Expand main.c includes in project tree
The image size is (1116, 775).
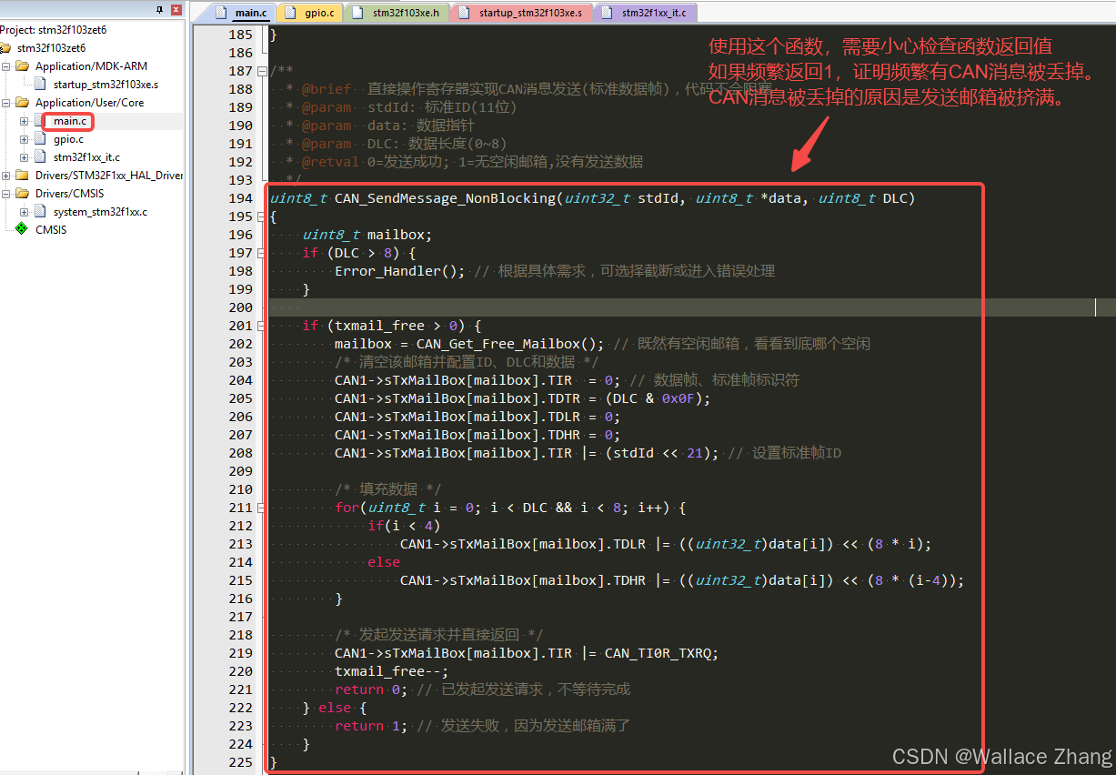tap(25, 121)
